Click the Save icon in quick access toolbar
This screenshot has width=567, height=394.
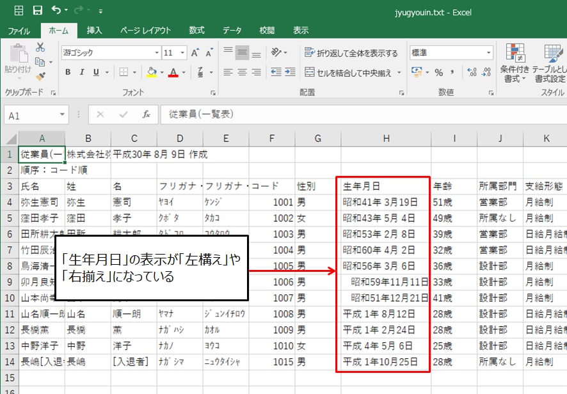(38, 10)
